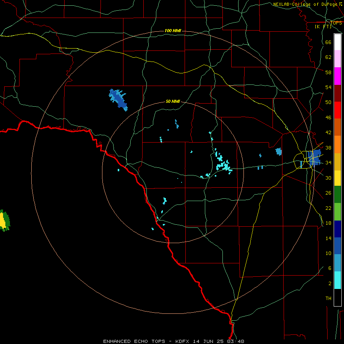Click the legend value '58'
Screen dimensions: 344x344
pos(328,72)
